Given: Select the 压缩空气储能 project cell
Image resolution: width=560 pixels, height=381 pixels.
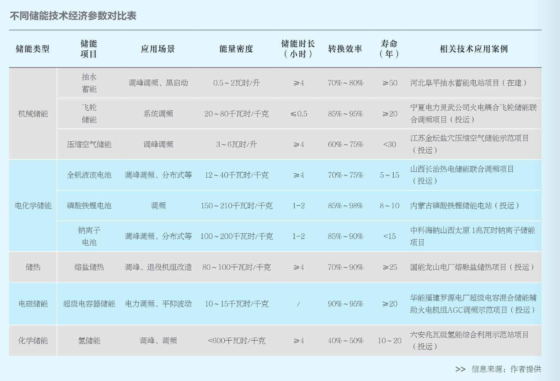Looking at the screenshot, I should pyautogui.click(x=89, y=144).
